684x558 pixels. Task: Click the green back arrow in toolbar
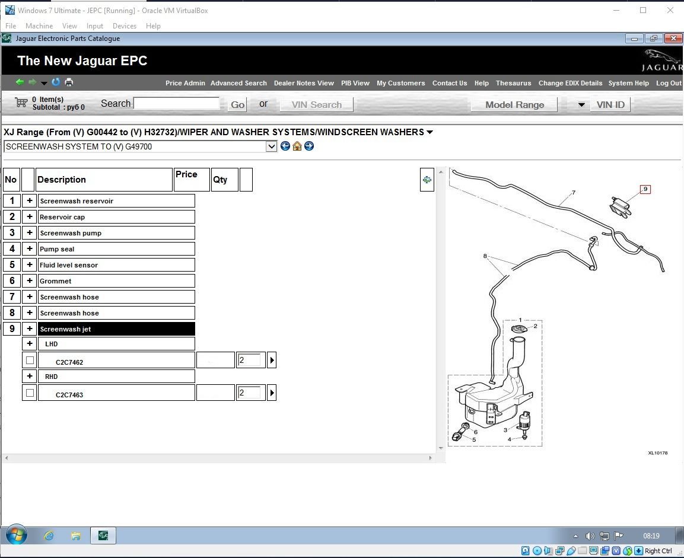coord(20,82)
